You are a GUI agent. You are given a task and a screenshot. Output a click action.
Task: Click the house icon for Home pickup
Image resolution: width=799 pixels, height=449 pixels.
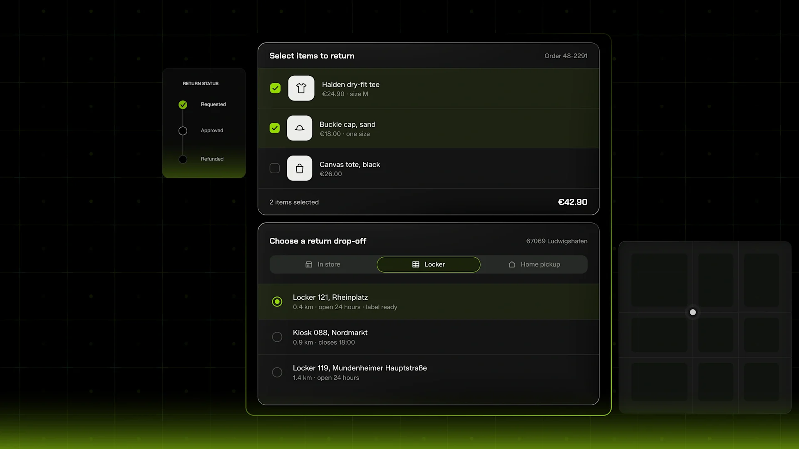(512, 264)
